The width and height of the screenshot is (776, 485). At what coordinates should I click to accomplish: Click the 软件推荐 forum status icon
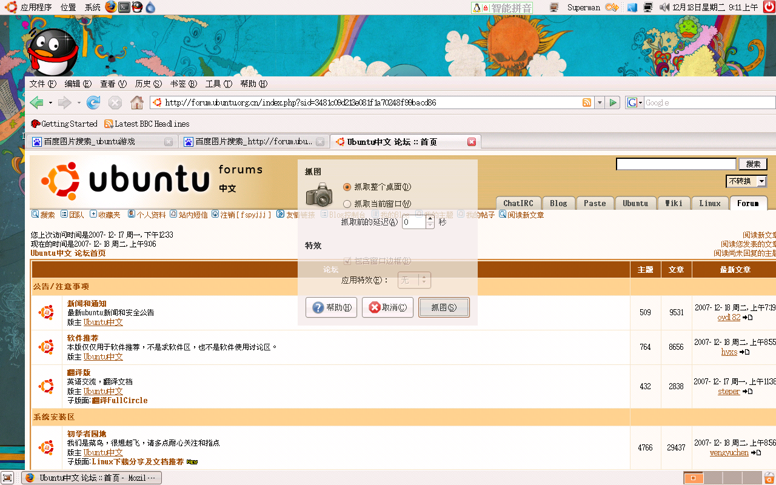(x=46, y=347)
